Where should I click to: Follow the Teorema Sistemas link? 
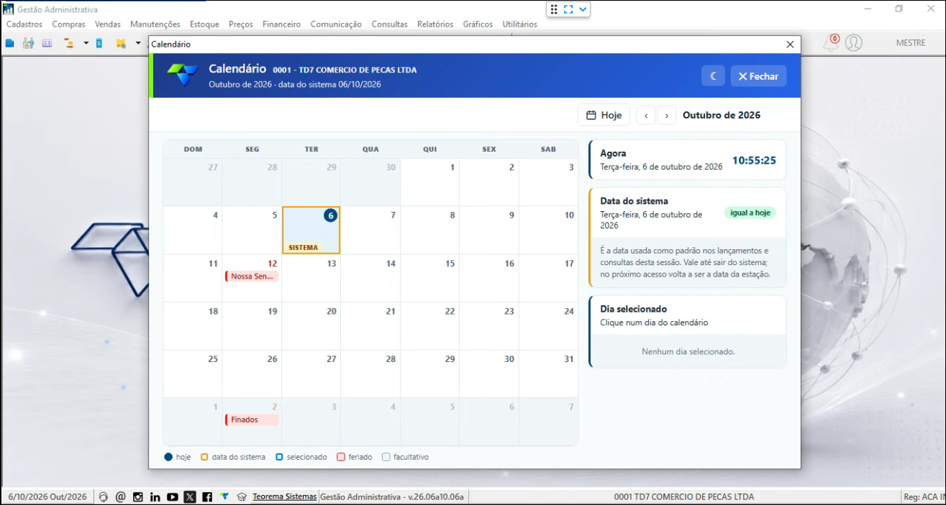point(284,496)
